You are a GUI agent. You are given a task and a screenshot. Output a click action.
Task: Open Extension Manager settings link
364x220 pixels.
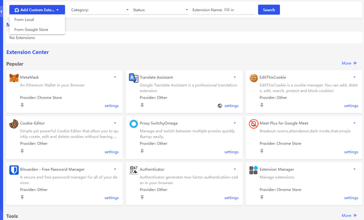351,198
